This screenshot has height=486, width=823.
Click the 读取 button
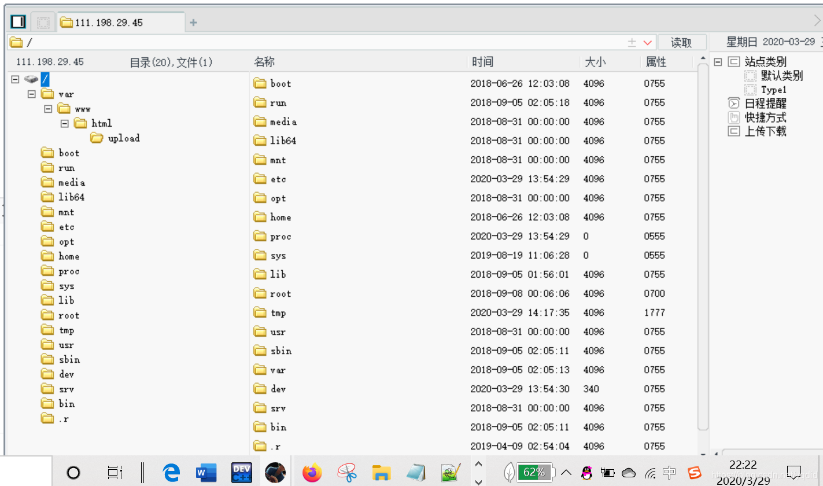681,42
